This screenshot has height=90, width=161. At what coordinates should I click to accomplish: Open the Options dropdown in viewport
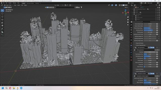click(126, 7)
